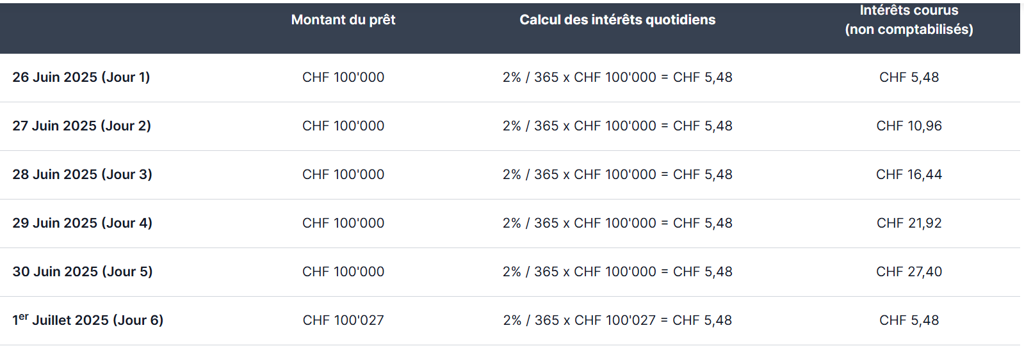
Task: Click accrued interest value CHF 10,96
Action: coord(909,126)
